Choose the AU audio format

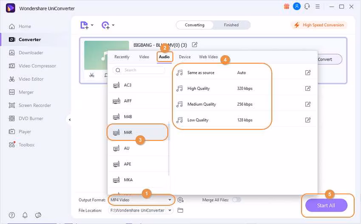138,148
